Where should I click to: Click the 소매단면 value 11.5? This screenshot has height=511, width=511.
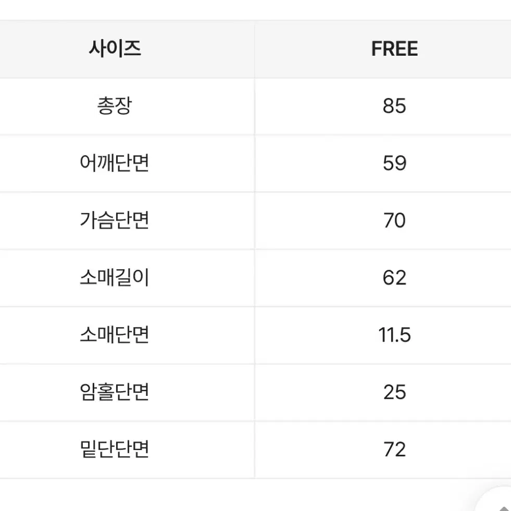(394, 335)
